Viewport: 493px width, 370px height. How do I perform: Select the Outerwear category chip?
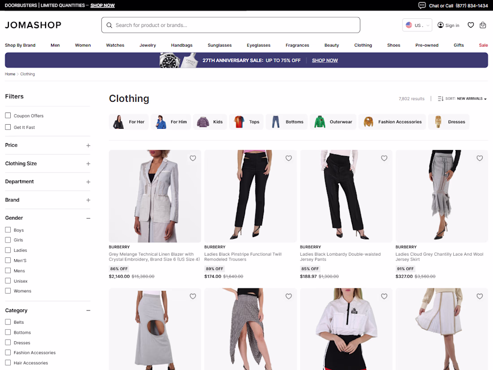pyautogui.click(x=333, y=122)
